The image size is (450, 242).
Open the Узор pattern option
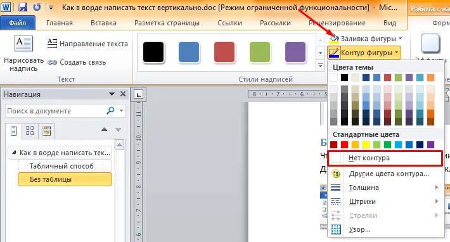coord(385,229)
